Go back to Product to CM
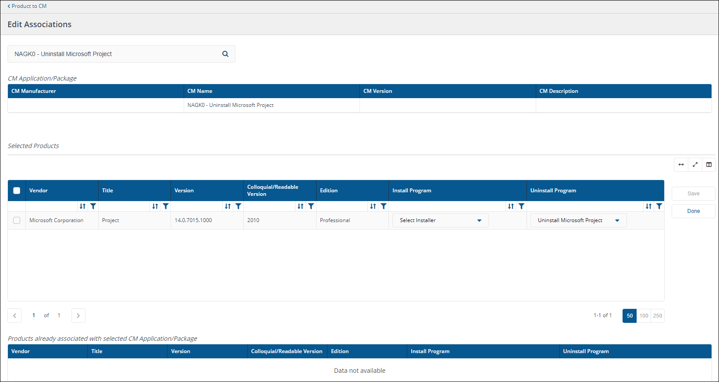Image resolution: width=719 pixels, height=382 pixels. point(27,6)
